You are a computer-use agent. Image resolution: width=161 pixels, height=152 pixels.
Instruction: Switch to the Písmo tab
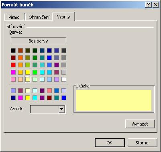[14, 17]
